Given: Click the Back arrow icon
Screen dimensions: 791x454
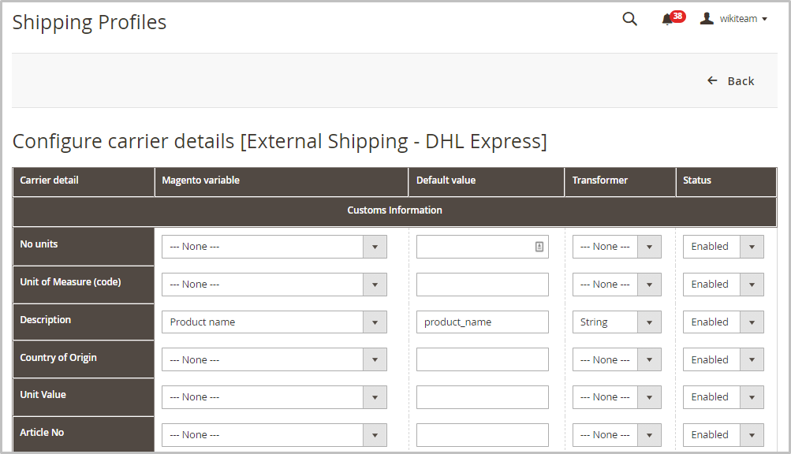Looking at the screenshot, I should 712,80.
